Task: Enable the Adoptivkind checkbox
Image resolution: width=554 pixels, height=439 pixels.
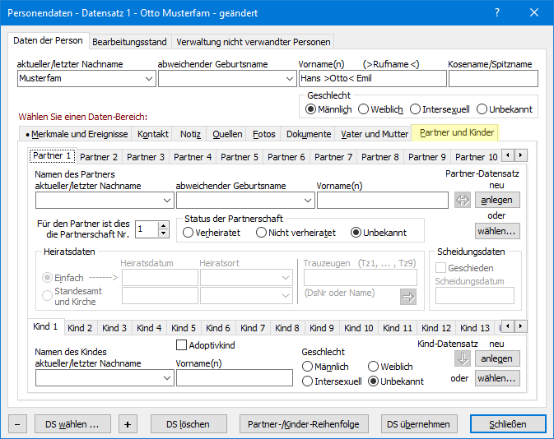Action: [x=182, y=345]
